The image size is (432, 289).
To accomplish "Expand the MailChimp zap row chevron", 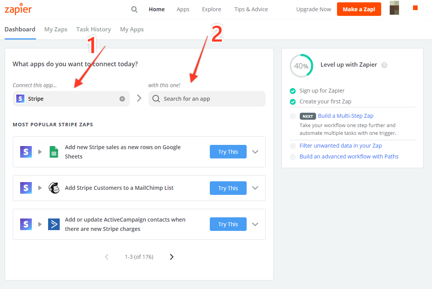I will pos(255,188).
